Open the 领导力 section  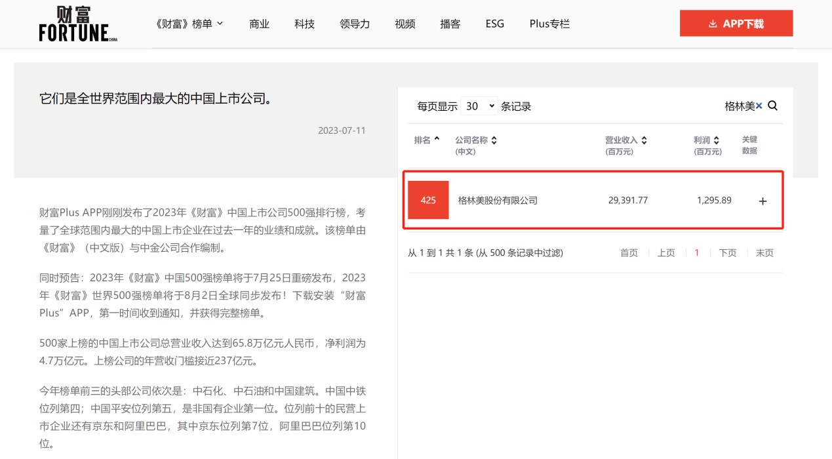coord(355,24)
